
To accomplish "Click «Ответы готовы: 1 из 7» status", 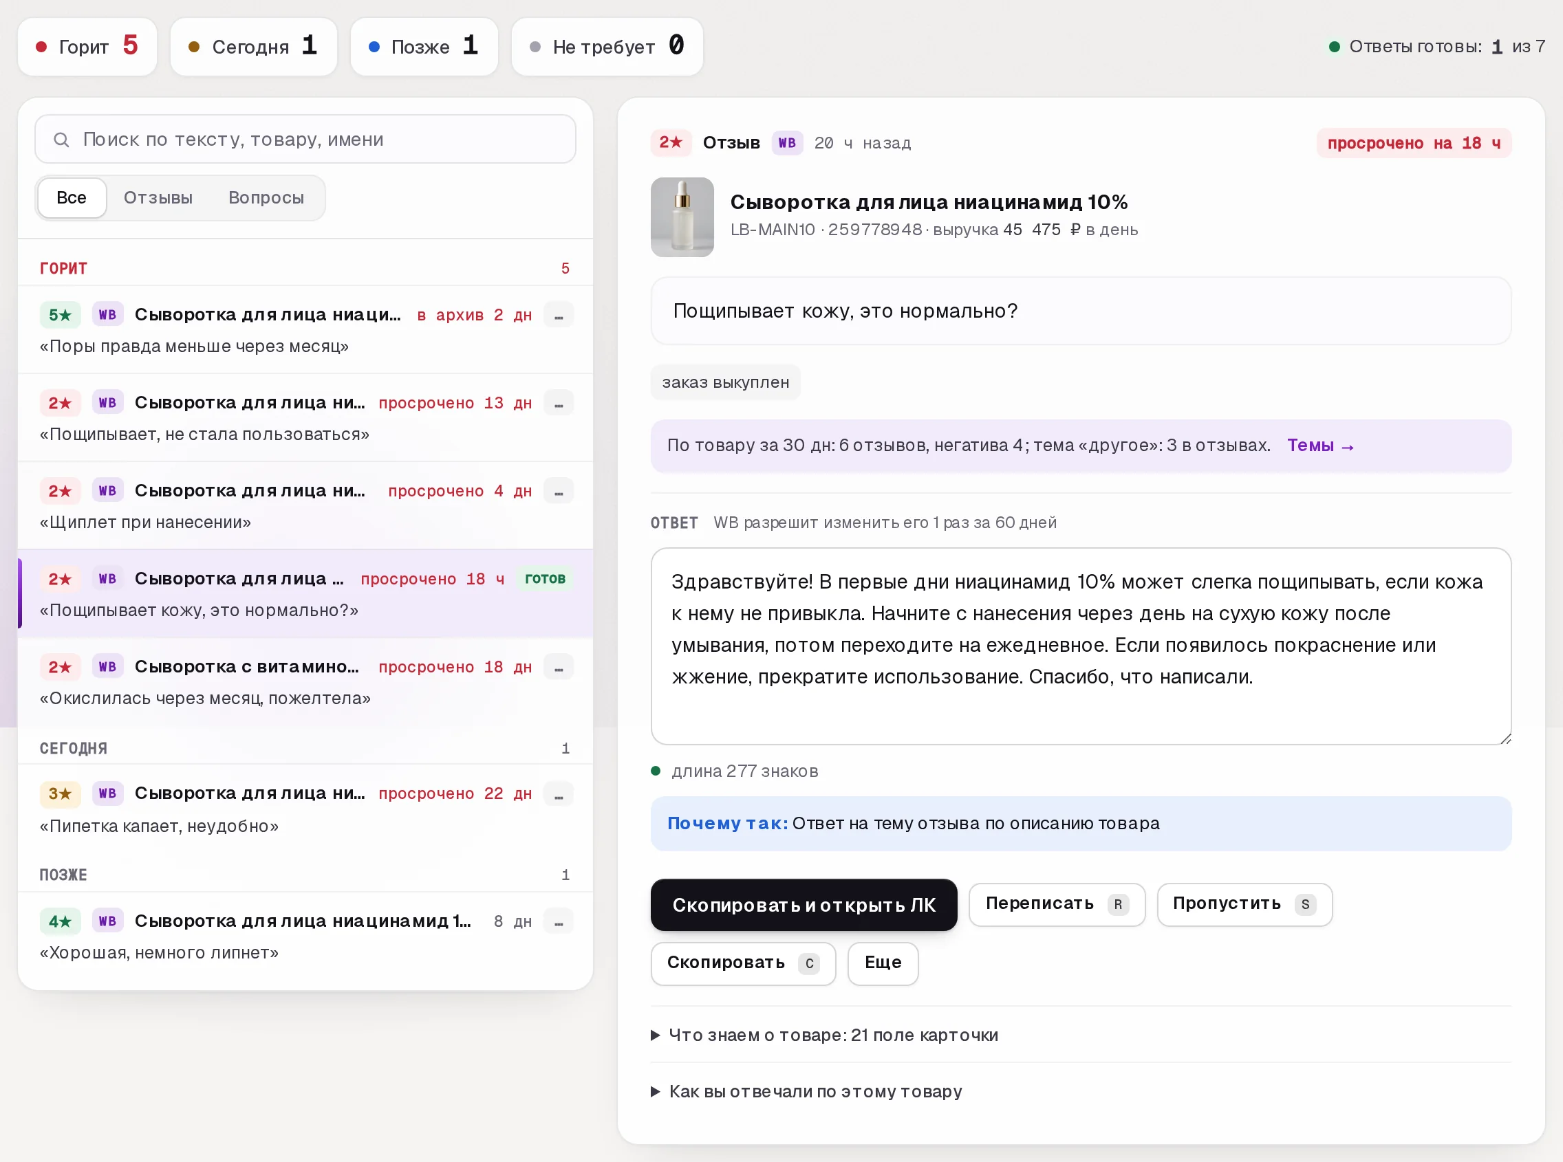I will click(1436, 47).
